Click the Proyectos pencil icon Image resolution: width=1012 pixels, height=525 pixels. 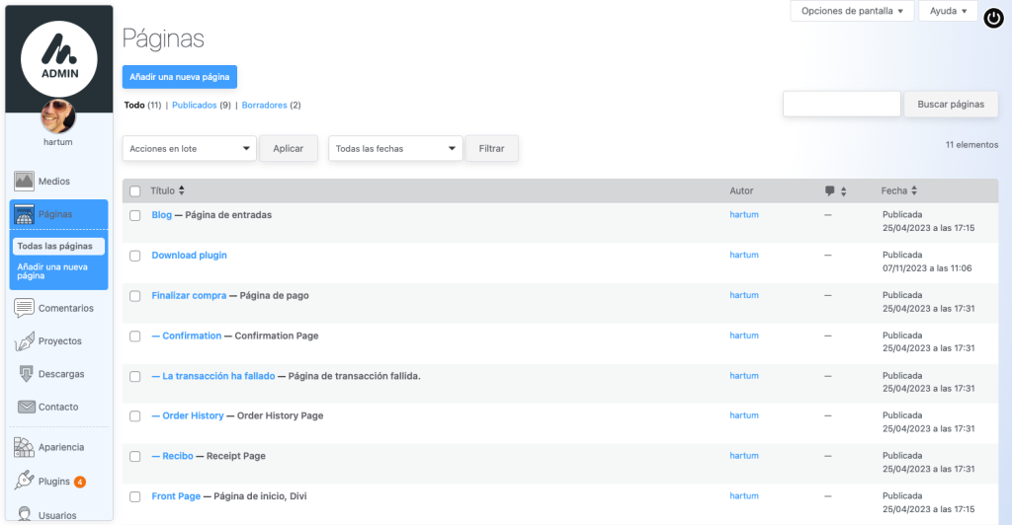tap(25, 341)
